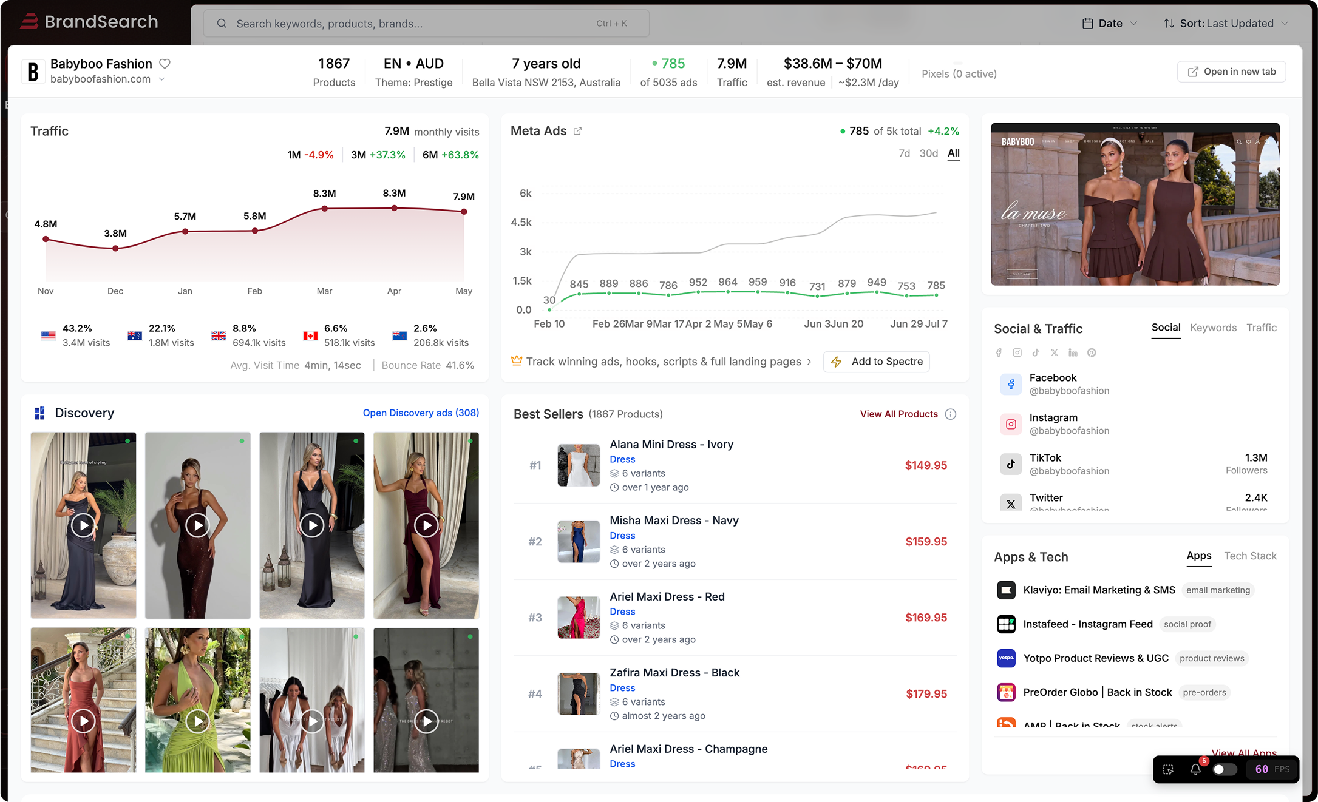Play the first Discovery video thumbnail
The height and width of the screenshot is (802, 1318).
(x=83, y=525)
